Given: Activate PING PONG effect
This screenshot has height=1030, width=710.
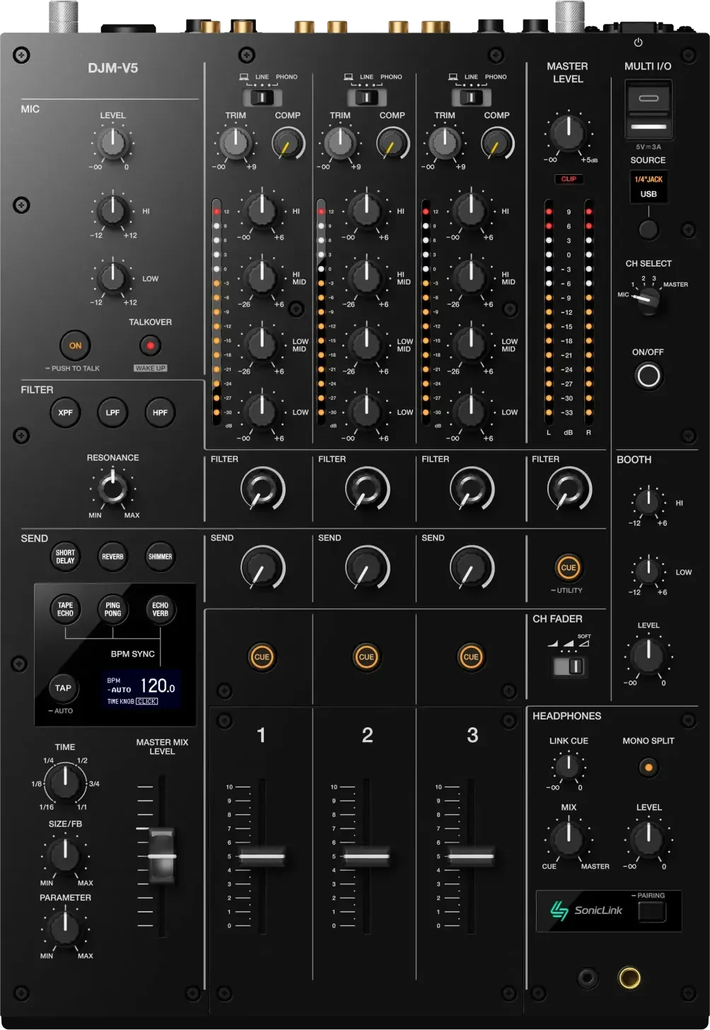Looking at the screenshot, I should [112, 609].
